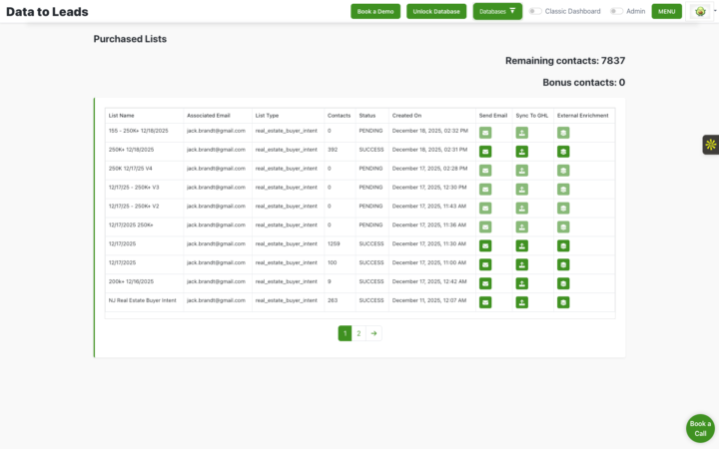Sync the 250K+ 12/18/2025 list to GHL

(x=521, y=151)
